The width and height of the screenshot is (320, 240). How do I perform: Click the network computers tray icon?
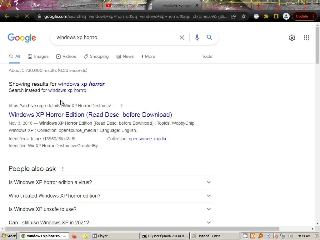pyautogui.click(x=282, y=236)
